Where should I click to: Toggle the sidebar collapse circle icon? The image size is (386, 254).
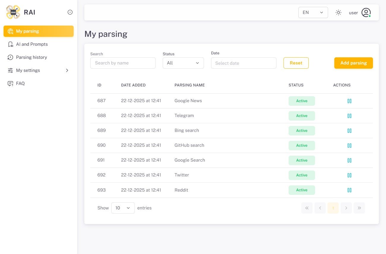(70, 12)
